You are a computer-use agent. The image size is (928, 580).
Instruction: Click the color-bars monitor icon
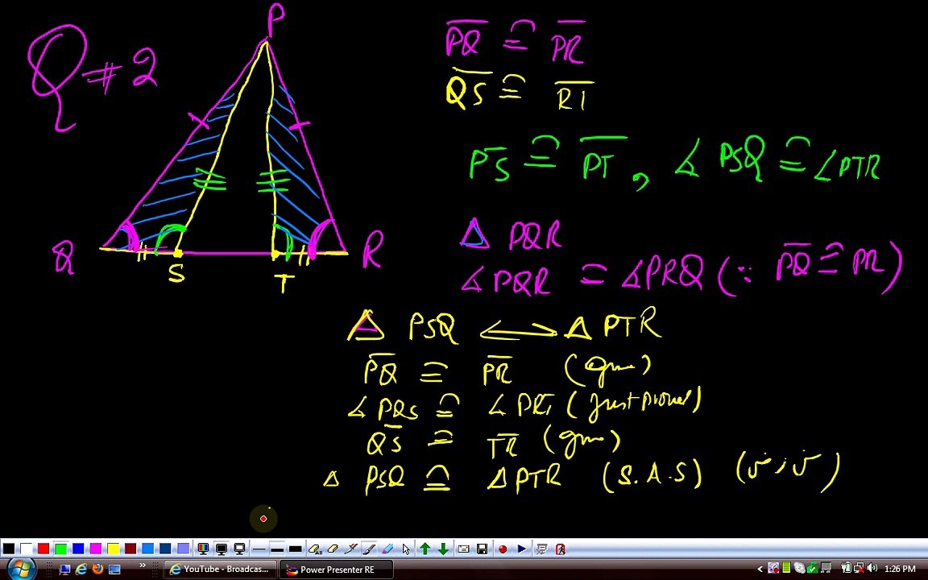[x=203, y=549]
